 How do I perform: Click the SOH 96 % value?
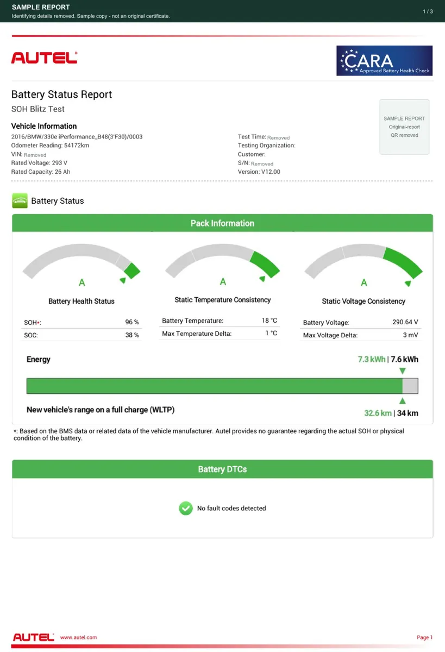(132, 322)
